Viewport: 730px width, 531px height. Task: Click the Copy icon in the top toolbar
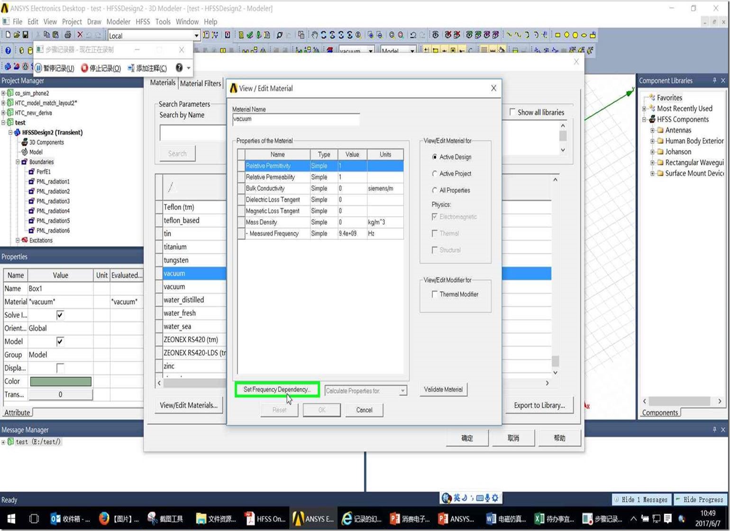[46, 35]
